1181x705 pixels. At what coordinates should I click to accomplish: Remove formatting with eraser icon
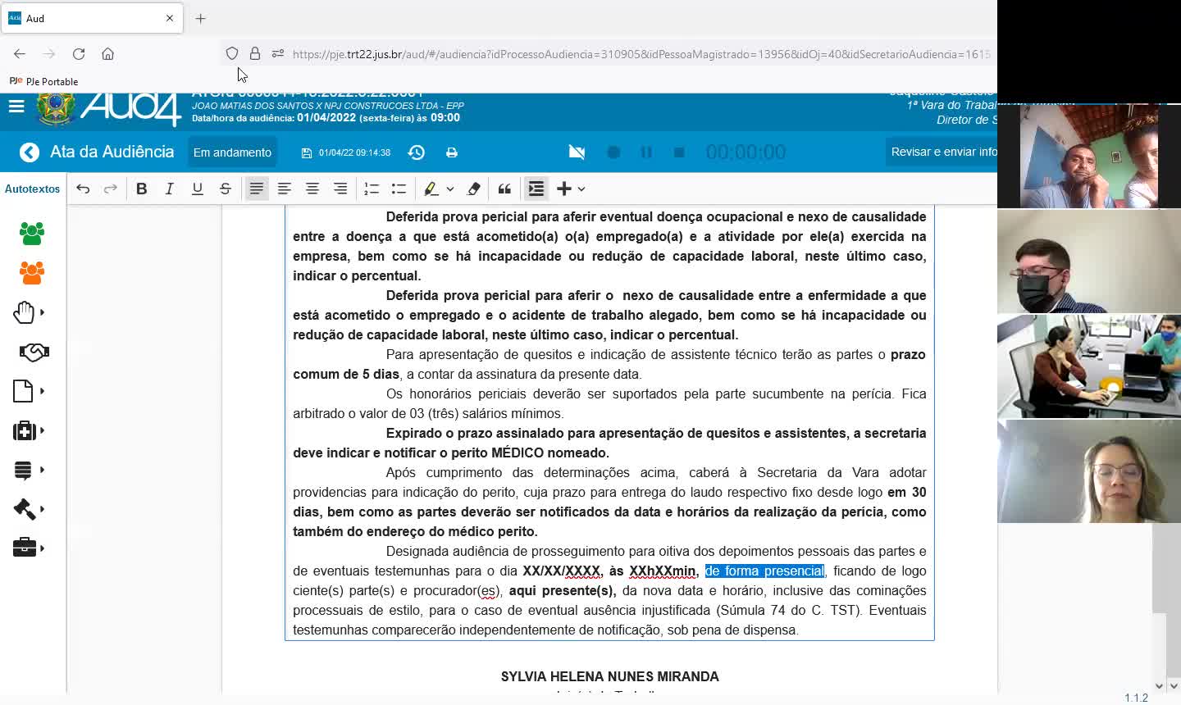tap(474, 189)
